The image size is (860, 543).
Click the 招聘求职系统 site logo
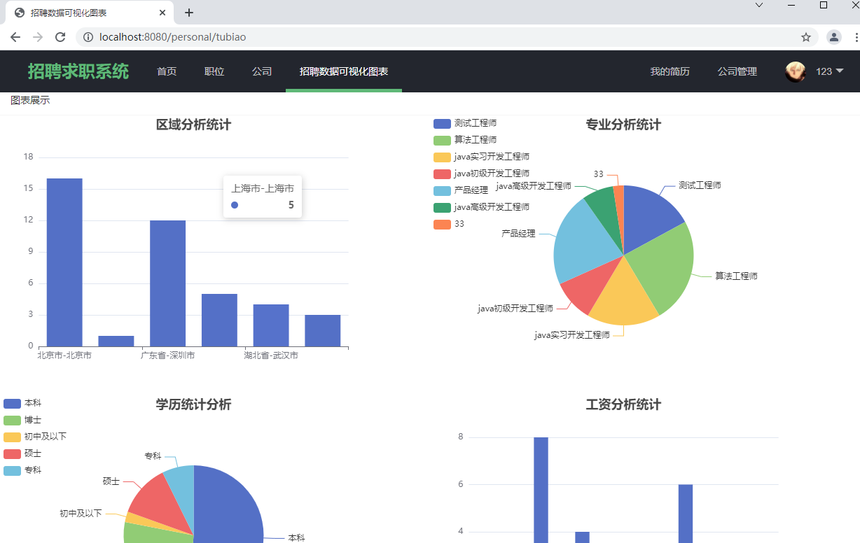coord(78,71)
